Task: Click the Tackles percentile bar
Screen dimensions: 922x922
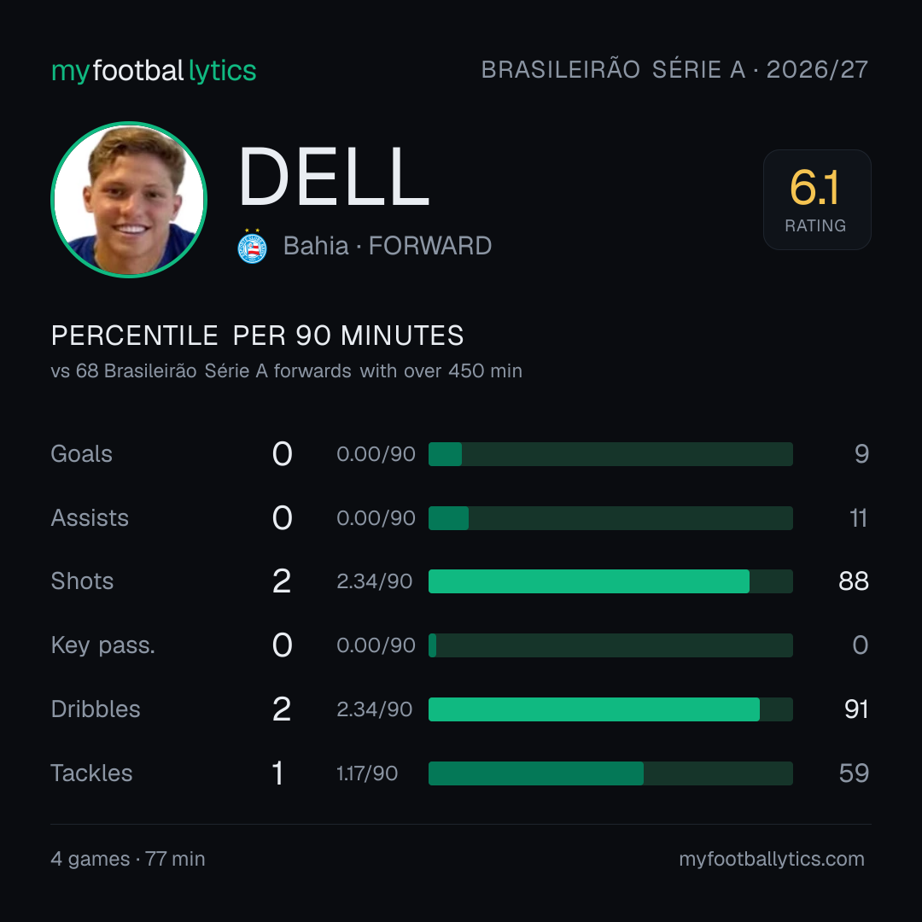Action: (610, 773)
